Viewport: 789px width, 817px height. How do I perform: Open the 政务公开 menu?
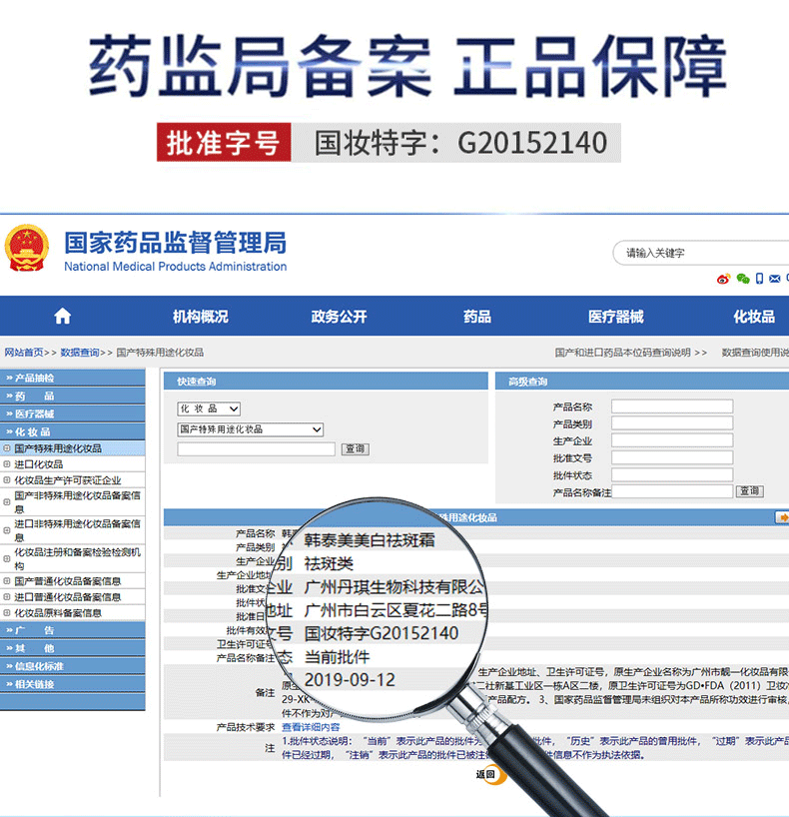pyautogui.click(x=339, y=317)
